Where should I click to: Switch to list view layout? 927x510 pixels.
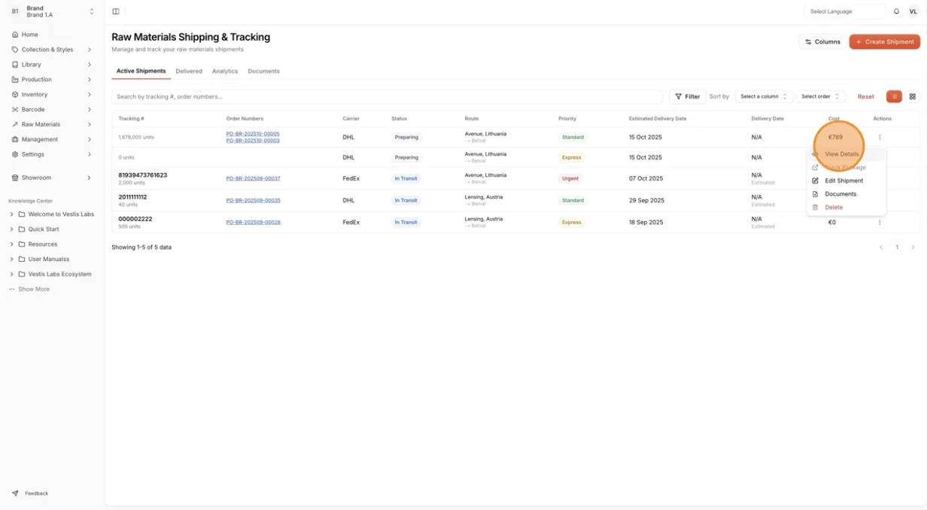(x=894, y=96)
